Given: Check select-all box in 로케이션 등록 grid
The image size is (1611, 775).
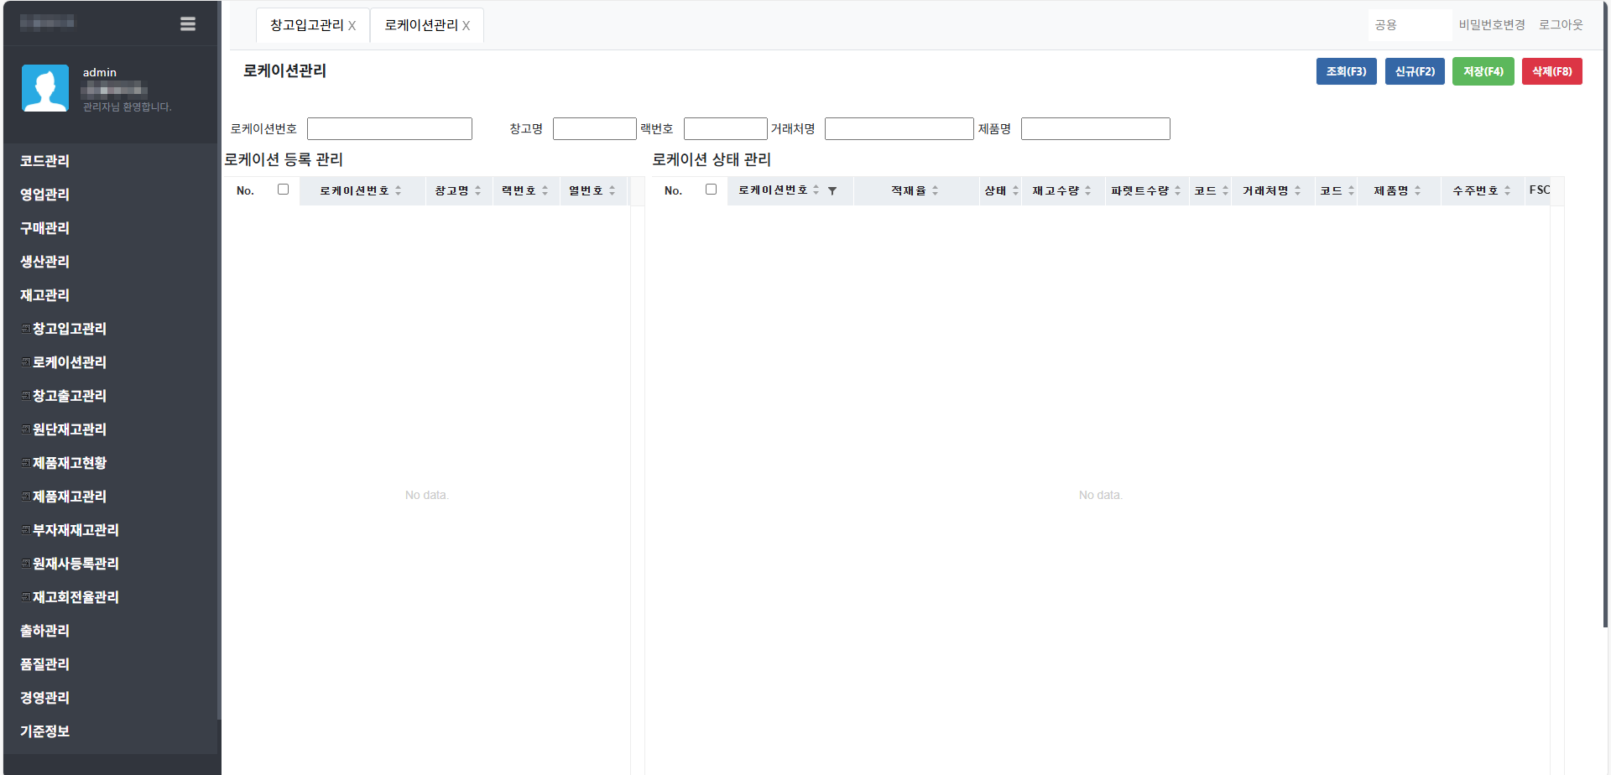Looking at the screenshot, I should 284,190.
